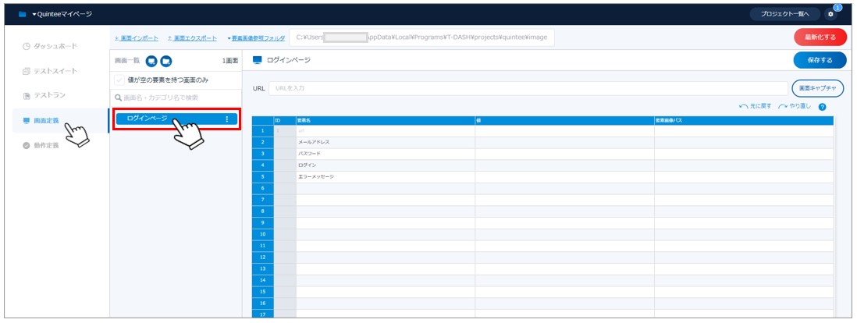Click the add category icon beside 画面一覧

coord(165,61)
